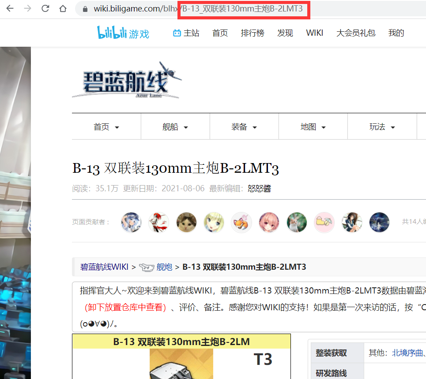Click the padlock site security icon
The height and width of the screenshot is (379, 426).
(x=85, y=9)
